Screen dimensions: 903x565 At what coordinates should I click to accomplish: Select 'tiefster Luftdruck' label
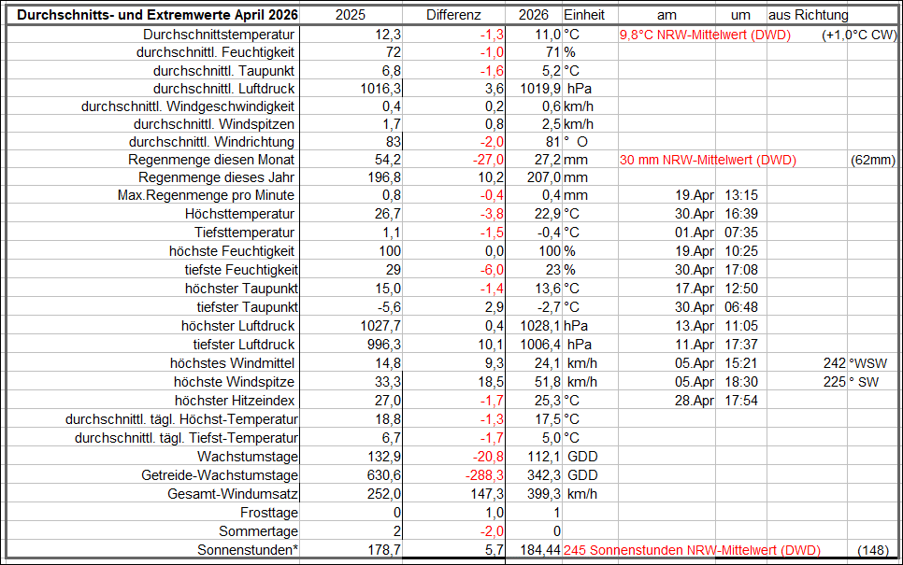[244, 345]
